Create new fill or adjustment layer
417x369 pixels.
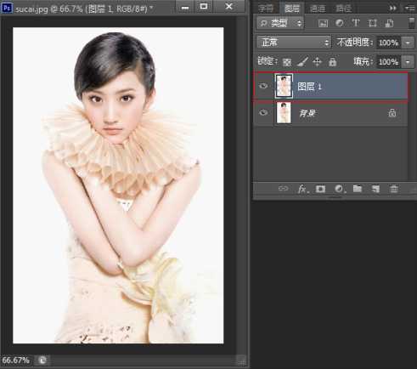(x=339, y=189)
